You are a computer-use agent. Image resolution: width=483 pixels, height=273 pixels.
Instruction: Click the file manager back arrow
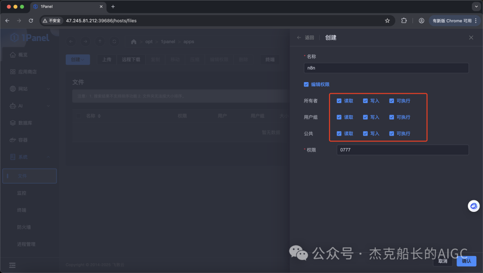tap(71, 41)
